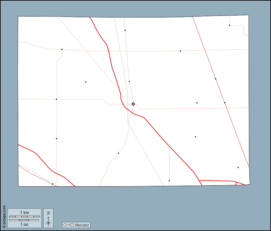Click the 3 mi scale bar
Viewport: 271px width, 231px height.
click(x=24, y=220)
